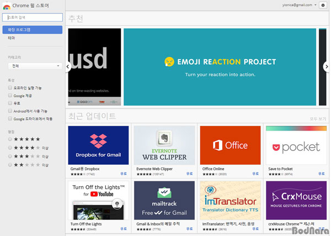Click 무료 label on mailtrack card

point(190,229)
